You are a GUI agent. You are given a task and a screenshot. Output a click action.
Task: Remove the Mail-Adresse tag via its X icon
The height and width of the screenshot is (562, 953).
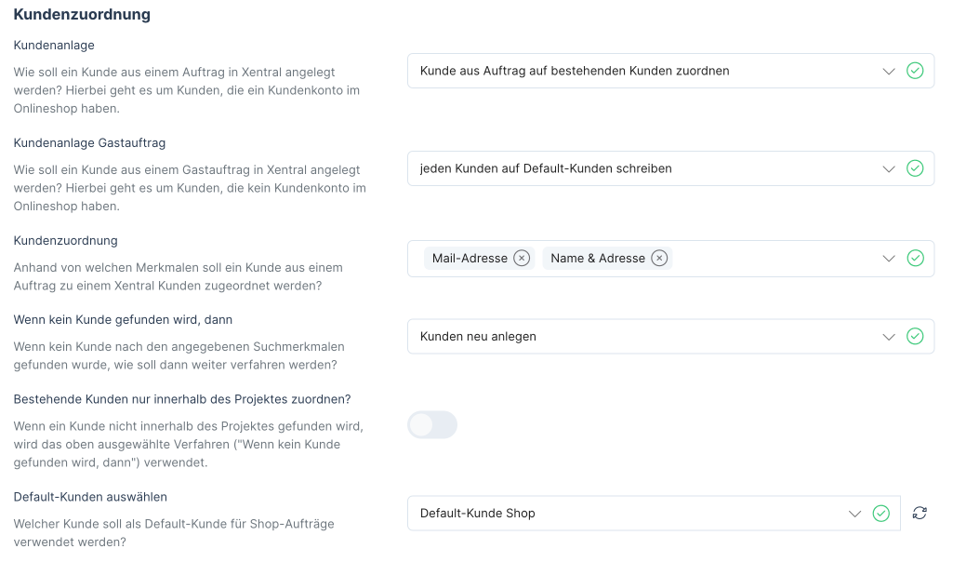(522, 258)
